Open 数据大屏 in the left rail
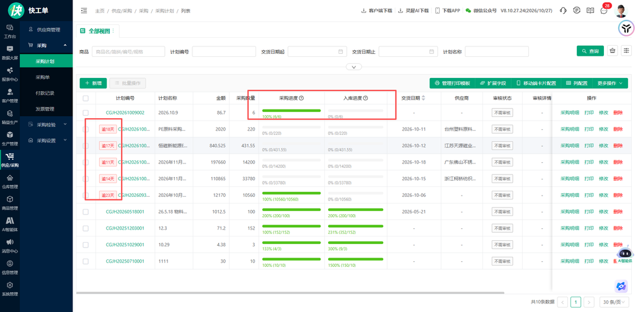Image resolution: width=635 pixels, height=312 pixels. tap(10, 53)
